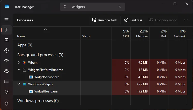Screen dimensions: 193x110
Task: Click the WidgetsPlatformRuntime process icon
Action: click(x=25, y=70)
